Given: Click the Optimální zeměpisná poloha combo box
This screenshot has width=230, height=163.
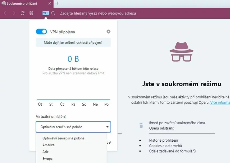Looking at the screenshot, I should tap(73, 127).
